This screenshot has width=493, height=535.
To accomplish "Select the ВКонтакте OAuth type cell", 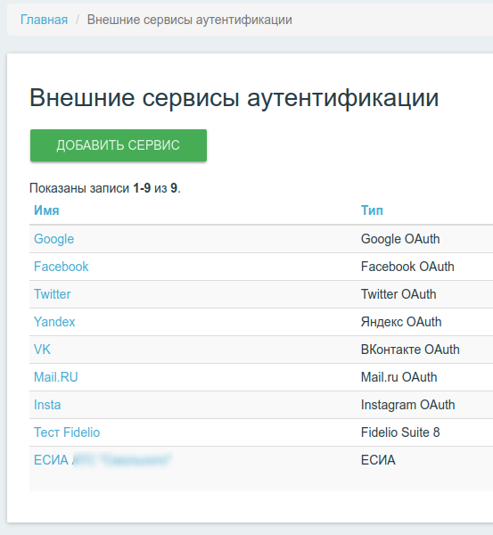I will click(410, 350).
